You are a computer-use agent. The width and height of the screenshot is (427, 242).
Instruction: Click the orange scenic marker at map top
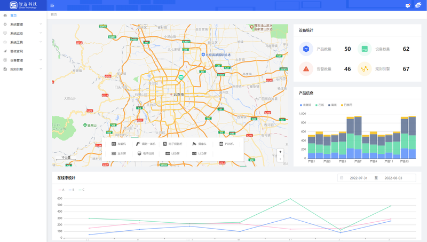252,27
